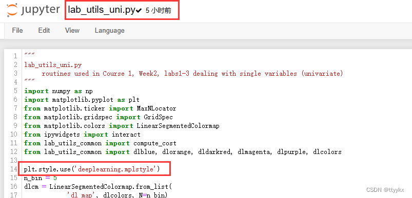
Task: Click the 'from ipywidgets import interact' line
Action: (x=82, y=135)
